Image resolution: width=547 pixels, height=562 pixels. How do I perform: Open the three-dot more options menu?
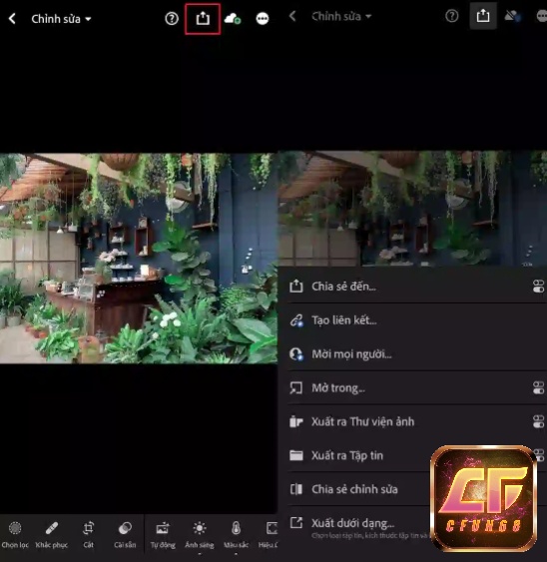tap(263, 19)
